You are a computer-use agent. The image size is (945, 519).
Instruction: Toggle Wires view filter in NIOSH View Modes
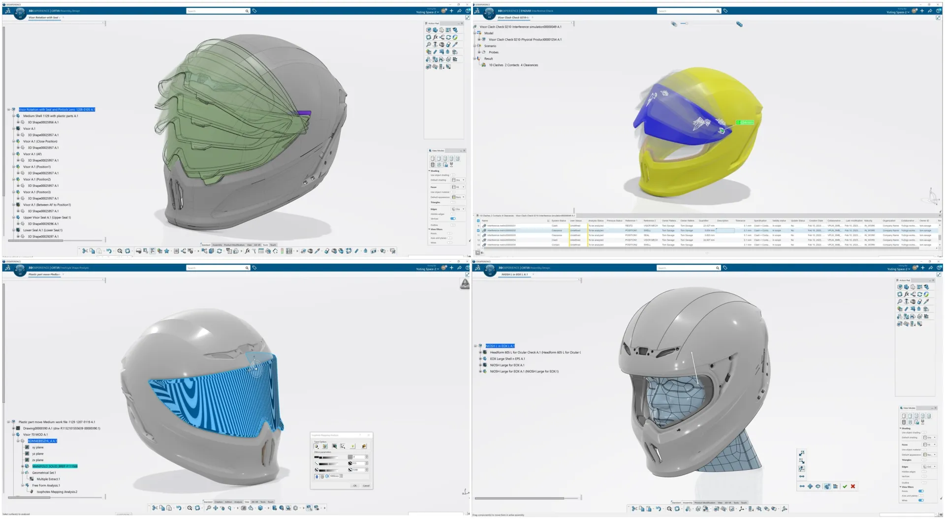tap(921, 500)
